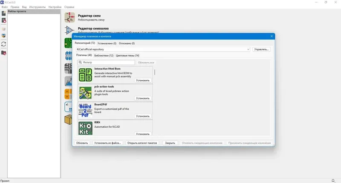The height and width of the screenshot is (183, 341).
Task: Launch the Footprint Editor chip icon
Action: (69, 56)
